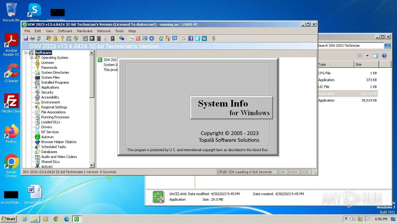Viewport: 397px width, 223px height.
Task: Click the LinkedIn toolbar icon
Action: coord(204,38)
